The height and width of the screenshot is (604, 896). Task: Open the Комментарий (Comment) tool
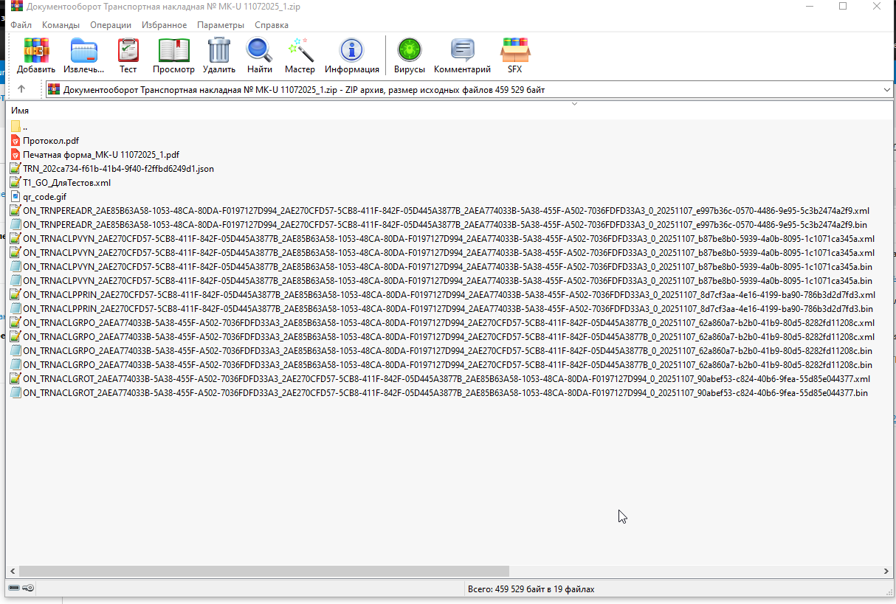[463, 50]
